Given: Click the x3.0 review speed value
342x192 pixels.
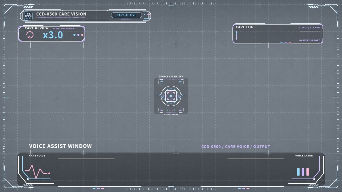Looking at the screenshot, I should 53,35.
